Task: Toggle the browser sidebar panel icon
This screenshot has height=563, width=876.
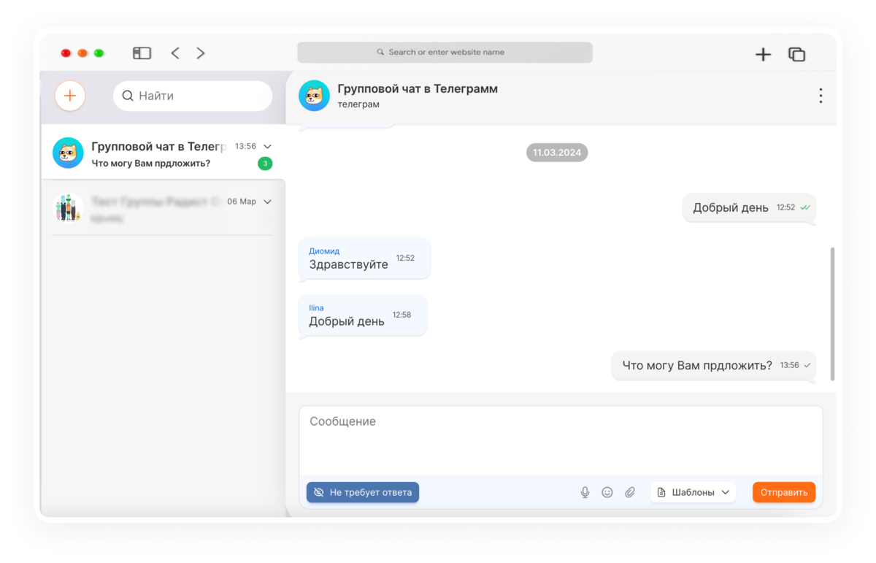Action: (142, 53)
